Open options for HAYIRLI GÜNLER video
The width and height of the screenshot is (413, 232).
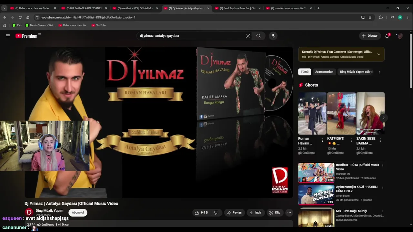(x=383, y=187)
